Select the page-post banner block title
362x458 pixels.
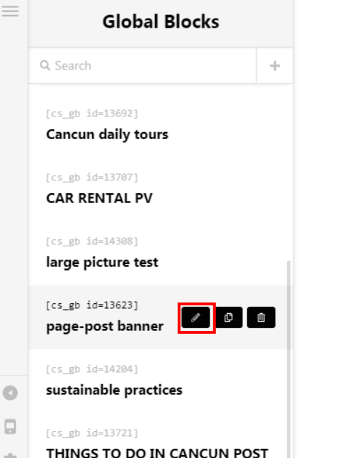(105, 326)
